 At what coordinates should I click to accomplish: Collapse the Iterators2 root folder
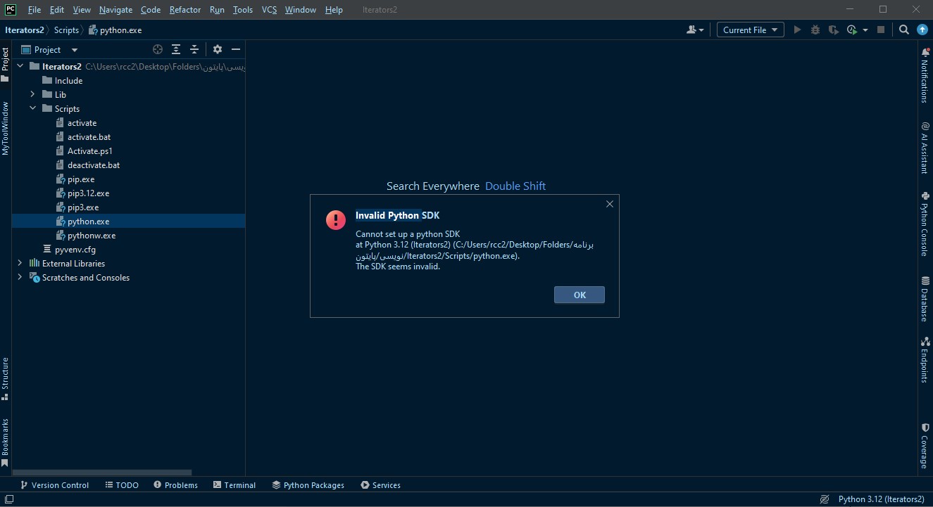tap(20, 66)
